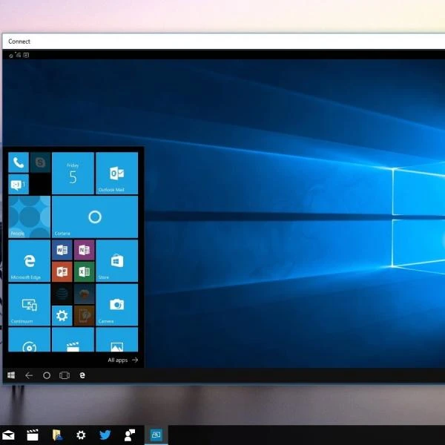The height and width of the screenshot is (445, 445).
Task: Open the OneNote tile
Action: [84, 250]
